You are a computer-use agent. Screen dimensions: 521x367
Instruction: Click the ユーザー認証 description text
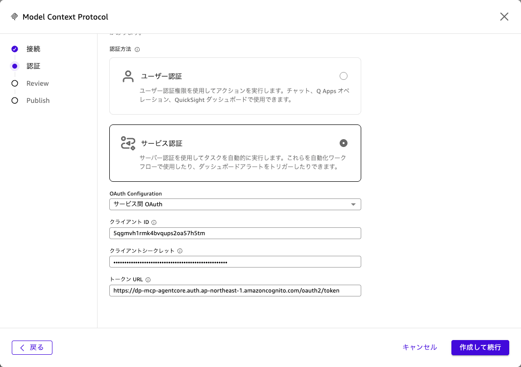[244, 96]
